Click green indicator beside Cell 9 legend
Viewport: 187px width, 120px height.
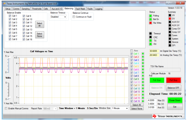point(143,79)
